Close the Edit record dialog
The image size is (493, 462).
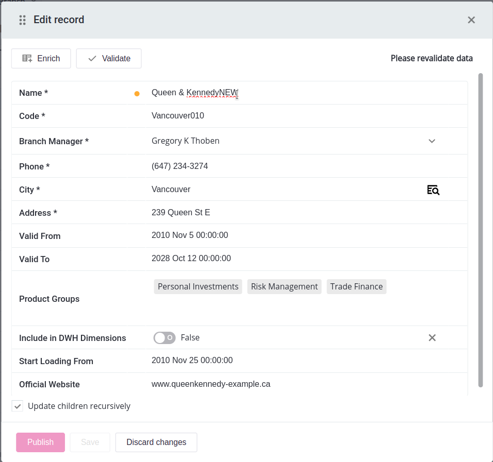(471, 20)
